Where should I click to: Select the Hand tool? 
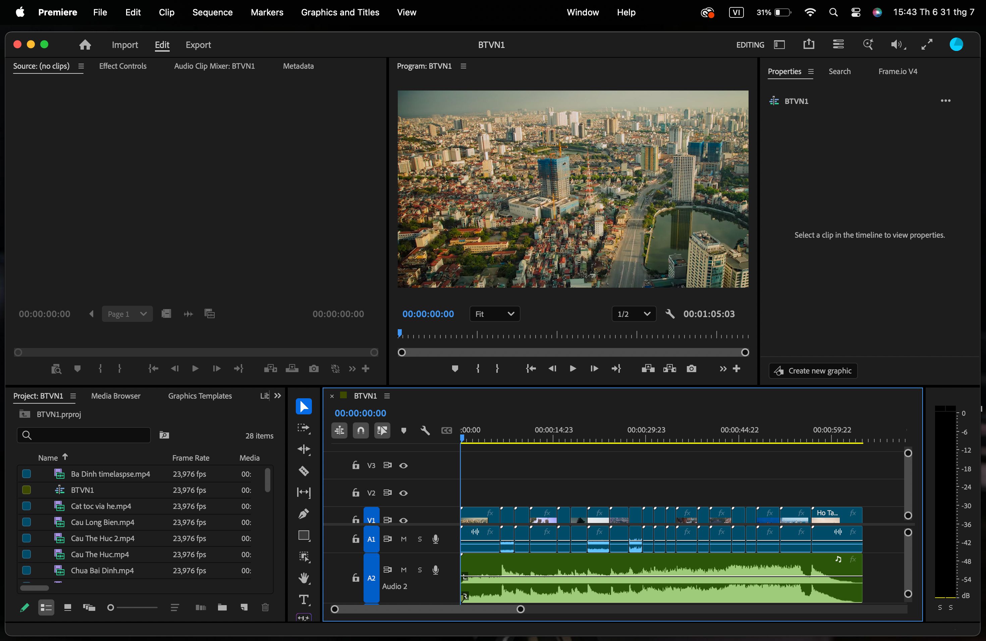tap(304, 578)
